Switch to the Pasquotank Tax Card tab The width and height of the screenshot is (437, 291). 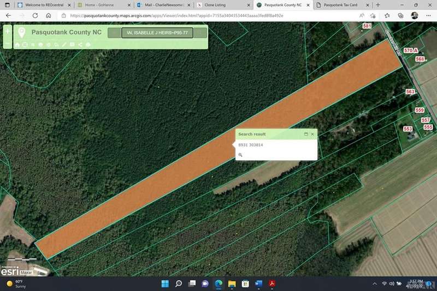click(x=339, y=4)
